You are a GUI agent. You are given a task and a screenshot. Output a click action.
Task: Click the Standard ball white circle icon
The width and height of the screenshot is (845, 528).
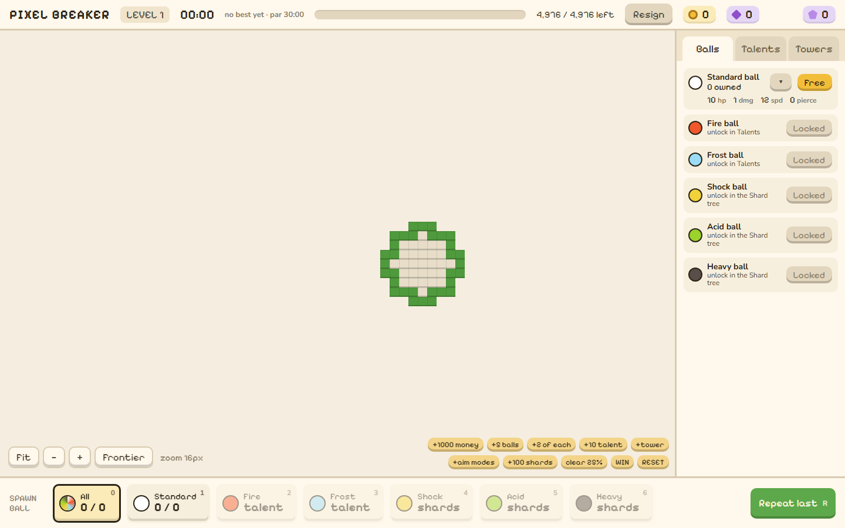point(695,83)
